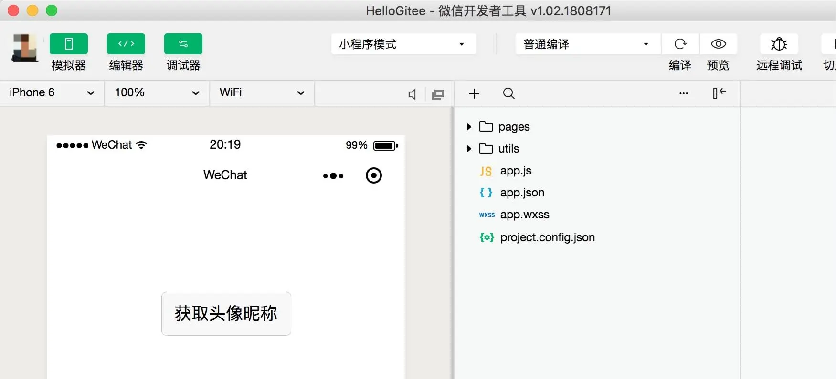Image resolution: width=836 pixels, height=379 pixels.
Task: Open file tree more options (three dots)
Action: pyautogui.click(x=684, y=93)
